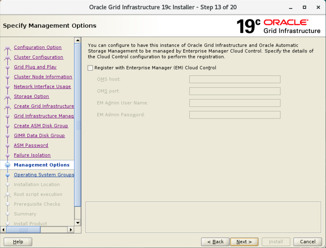Click the OMS port input field
This screenshot has width=326, height=248.
[x=235, y=91]
